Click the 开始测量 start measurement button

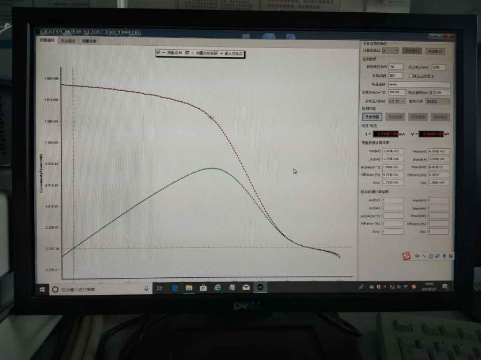(x=371, y=116)
